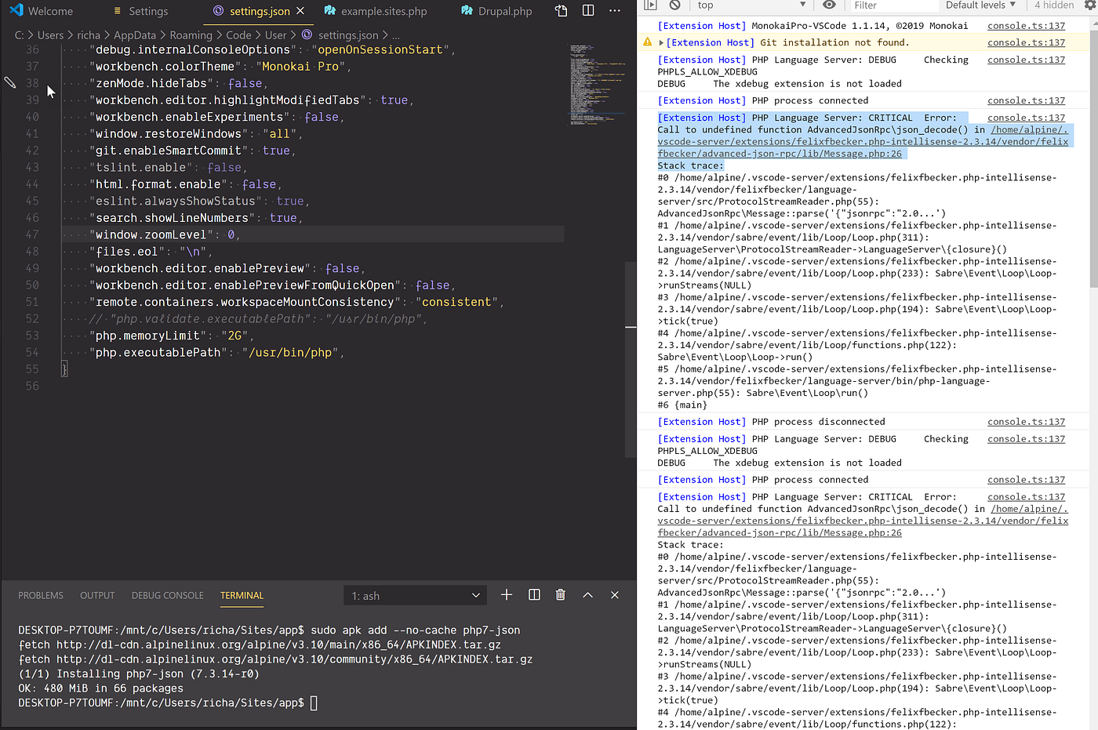Image resolution: width=1098 pixels, height=730 pixels.
Task: Maximize the panel with the chevron icon
Action: coord(587,594)
